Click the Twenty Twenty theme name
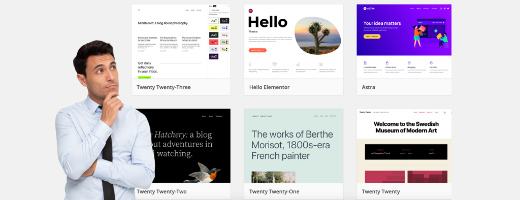Screen dimensions: 520x200 (381, 192)
